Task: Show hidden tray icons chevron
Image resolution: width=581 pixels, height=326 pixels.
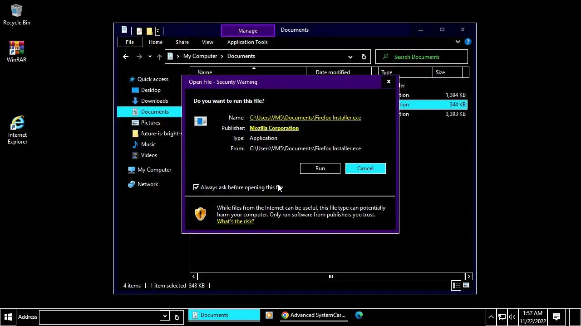Action: [x=491, y=317]
